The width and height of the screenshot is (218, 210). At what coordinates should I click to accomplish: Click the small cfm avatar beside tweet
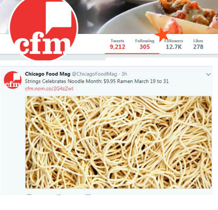click(x=13, y=80)
